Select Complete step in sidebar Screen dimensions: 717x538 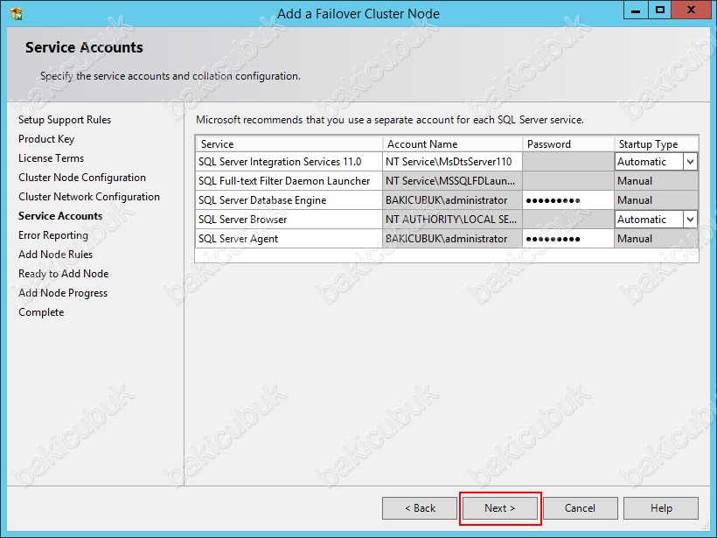click(41, 312)
